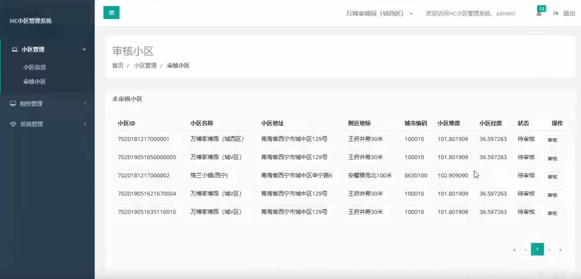Go to the last page using » arrow
This screenshot has width=581, height=279.
560,250
